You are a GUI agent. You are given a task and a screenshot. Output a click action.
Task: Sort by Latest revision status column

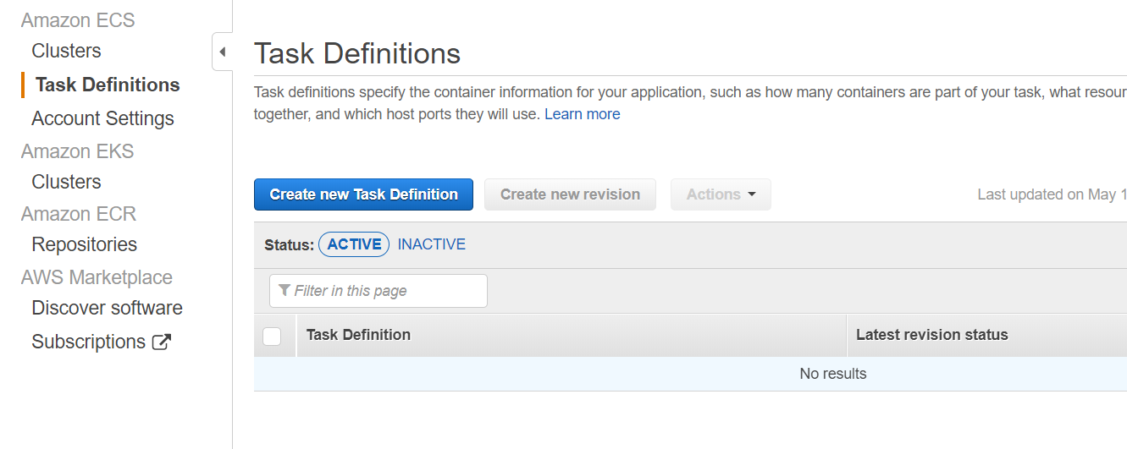(x=932, y=335)
